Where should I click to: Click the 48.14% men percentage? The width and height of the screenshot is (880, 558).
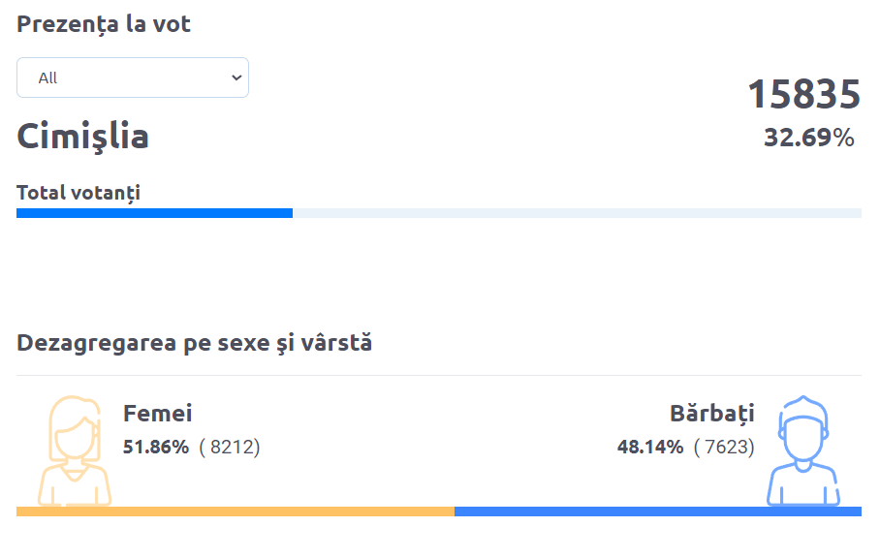coord(650,447)
